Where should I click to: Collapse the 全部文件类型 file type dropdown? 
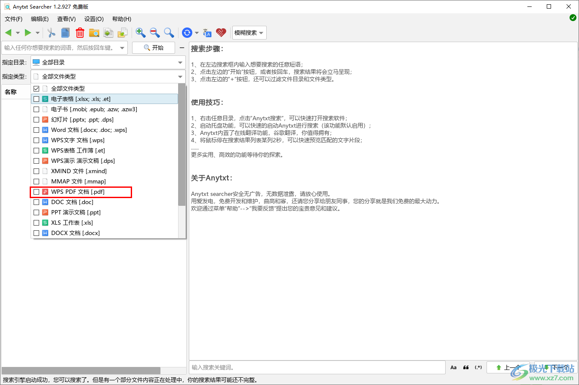[x=108, y=76]
